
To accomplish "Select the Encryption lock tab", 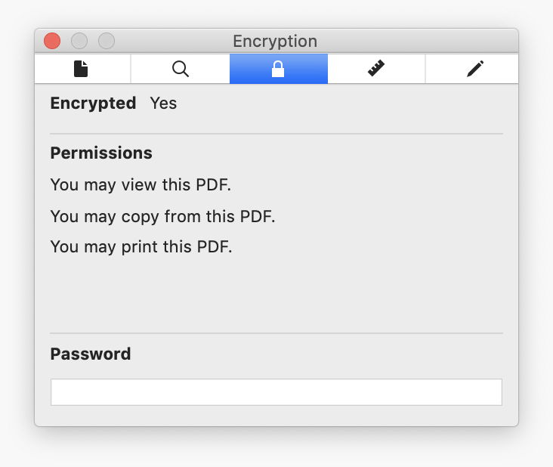I will [278, 69].
